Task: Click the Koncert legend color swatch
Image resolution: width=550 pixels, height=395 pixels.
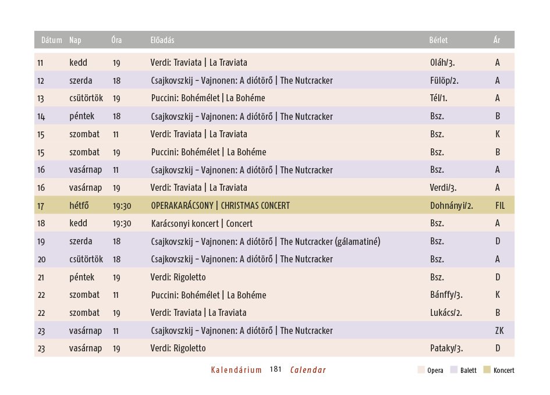Action: (487, 370)
